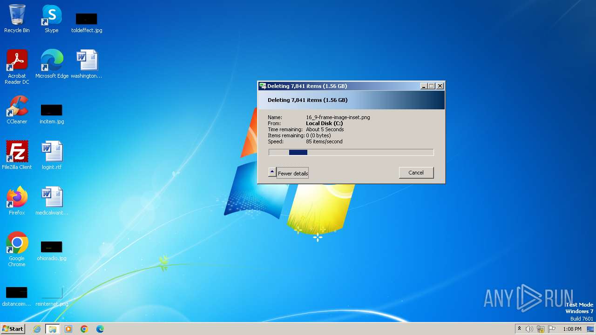Viewport: 596px width, 335px height.
Task: Open the Start menu
Action: pos(13,328)
